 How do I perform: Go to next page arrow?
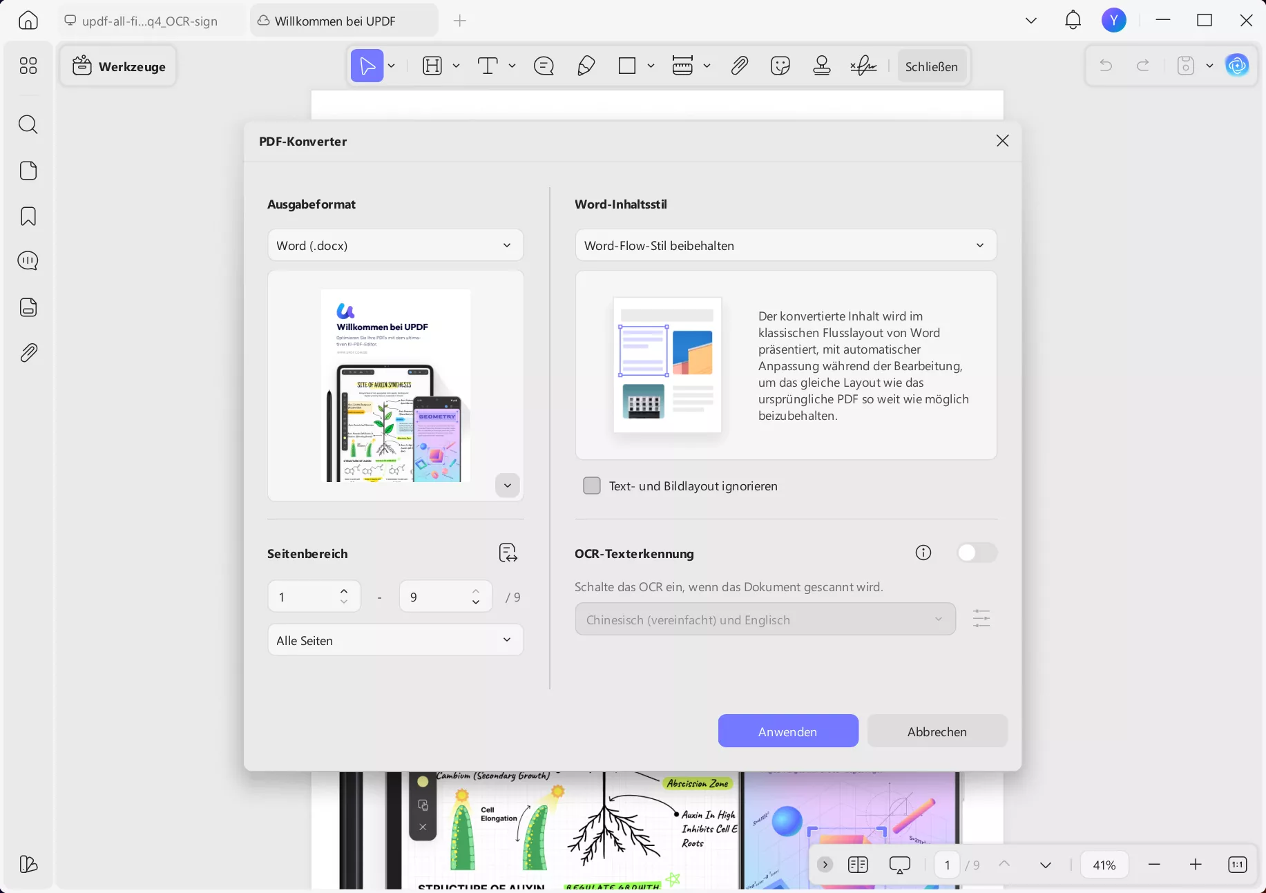pos(1046,865)
